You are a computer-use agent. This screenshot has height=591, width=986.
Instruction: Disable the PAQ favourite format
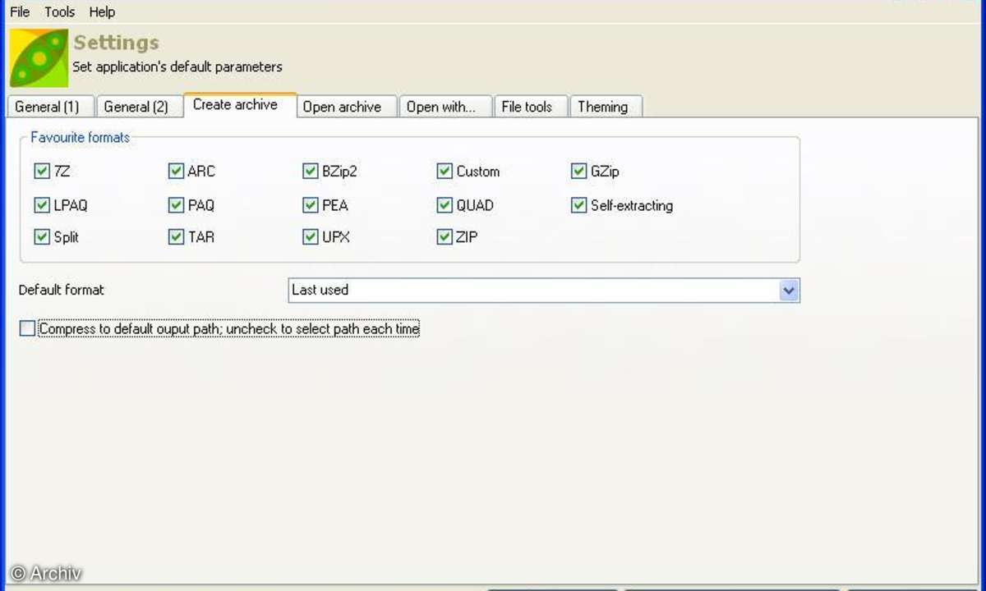coord(176,205)
